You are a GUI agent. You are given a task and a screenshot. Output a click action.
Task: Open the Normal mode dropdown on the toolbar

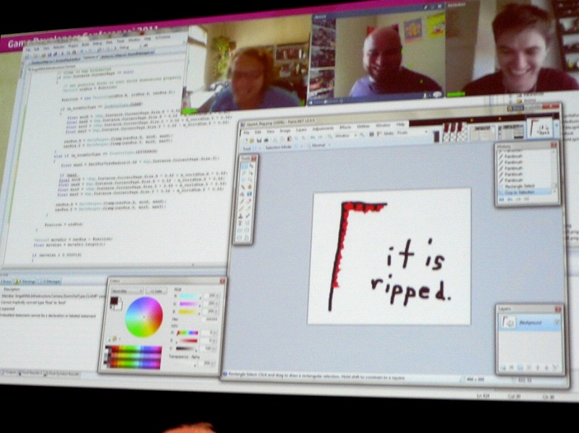(x=320, y=145)
